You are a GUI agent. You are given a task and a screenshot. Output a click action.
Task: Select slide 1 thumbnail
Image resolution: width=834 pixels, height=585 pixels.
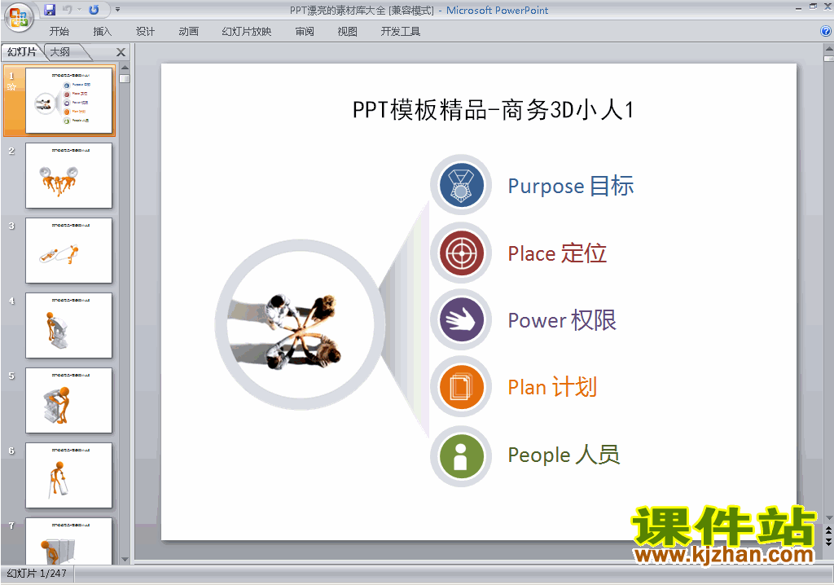click(x=69, y=100)
